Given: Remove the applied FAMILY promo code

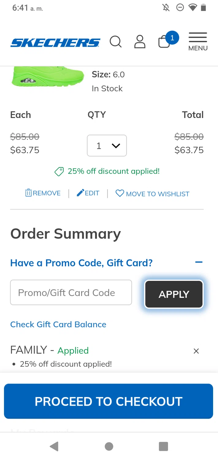Looking at the screenshot, I should pyautogui.click(x=196, y=351).
